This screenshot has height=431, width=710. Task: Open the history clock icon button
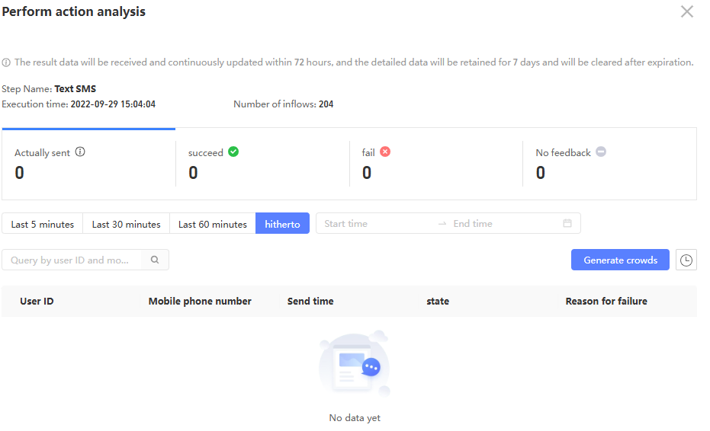pyautogui.click(x=686, y=260)
